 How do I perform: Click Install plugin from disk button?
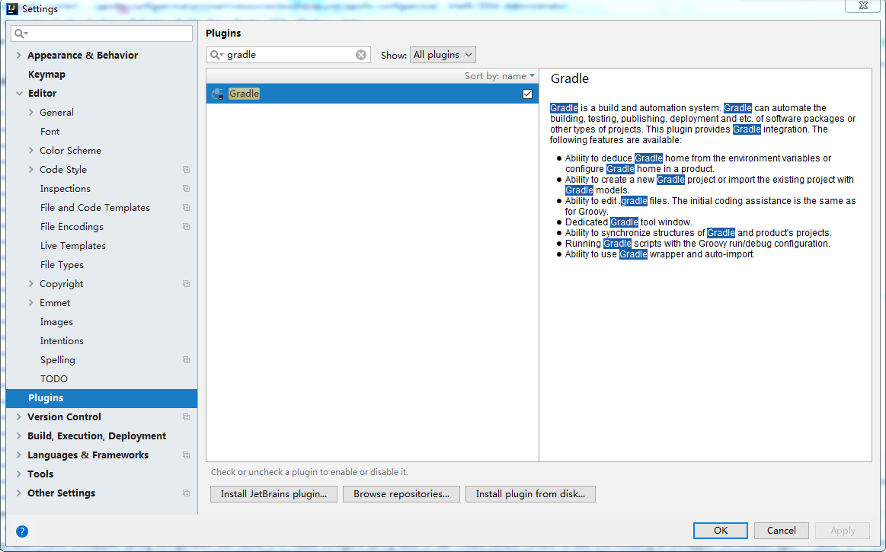pyautogui.click(x=530, y=494)
